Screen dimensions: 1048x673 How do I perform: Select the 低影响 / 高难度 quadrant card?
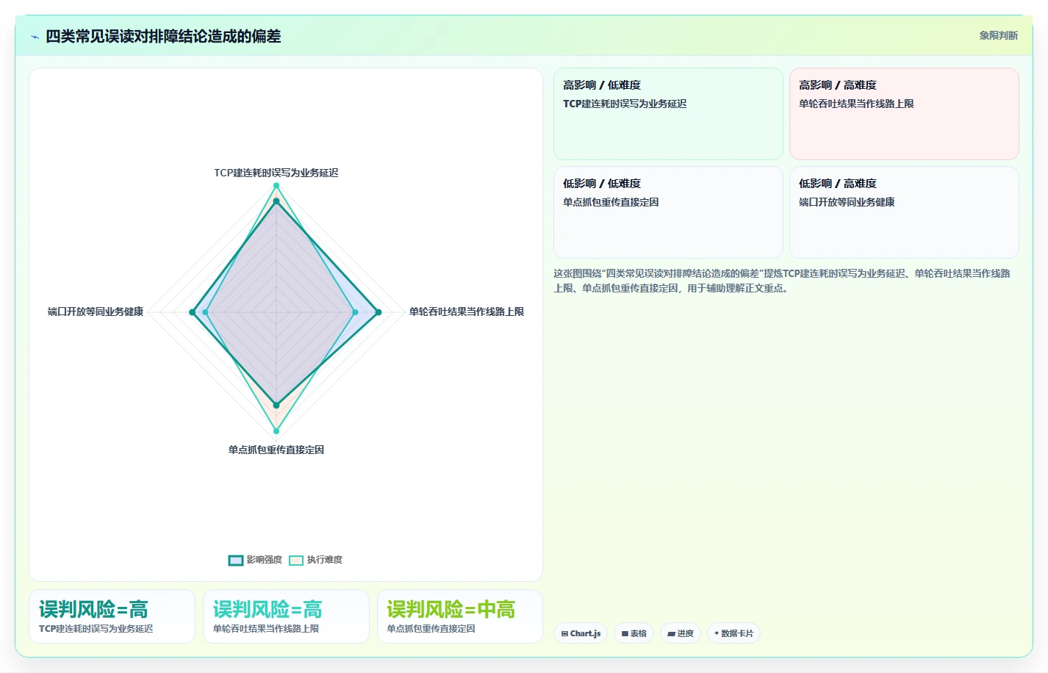pos(904,212)
